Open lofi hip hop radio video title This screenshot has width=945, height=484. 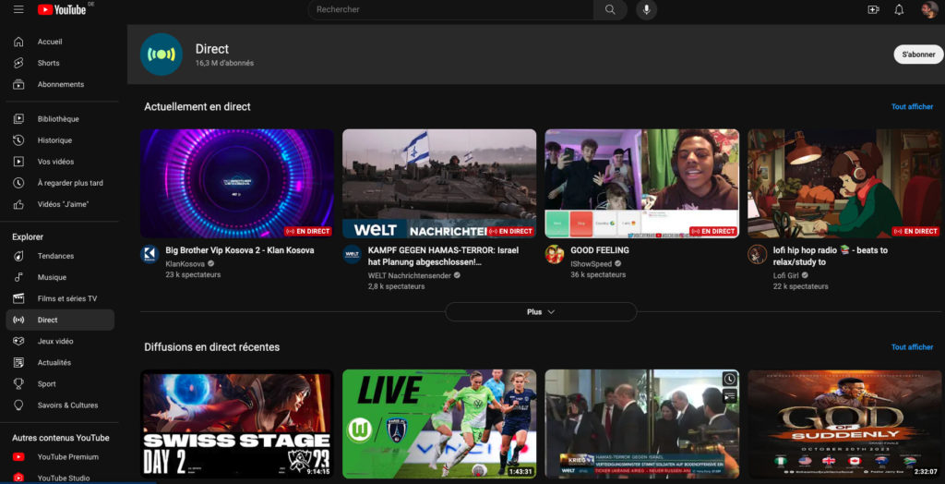pyautogui.click(x=831, y=256)
